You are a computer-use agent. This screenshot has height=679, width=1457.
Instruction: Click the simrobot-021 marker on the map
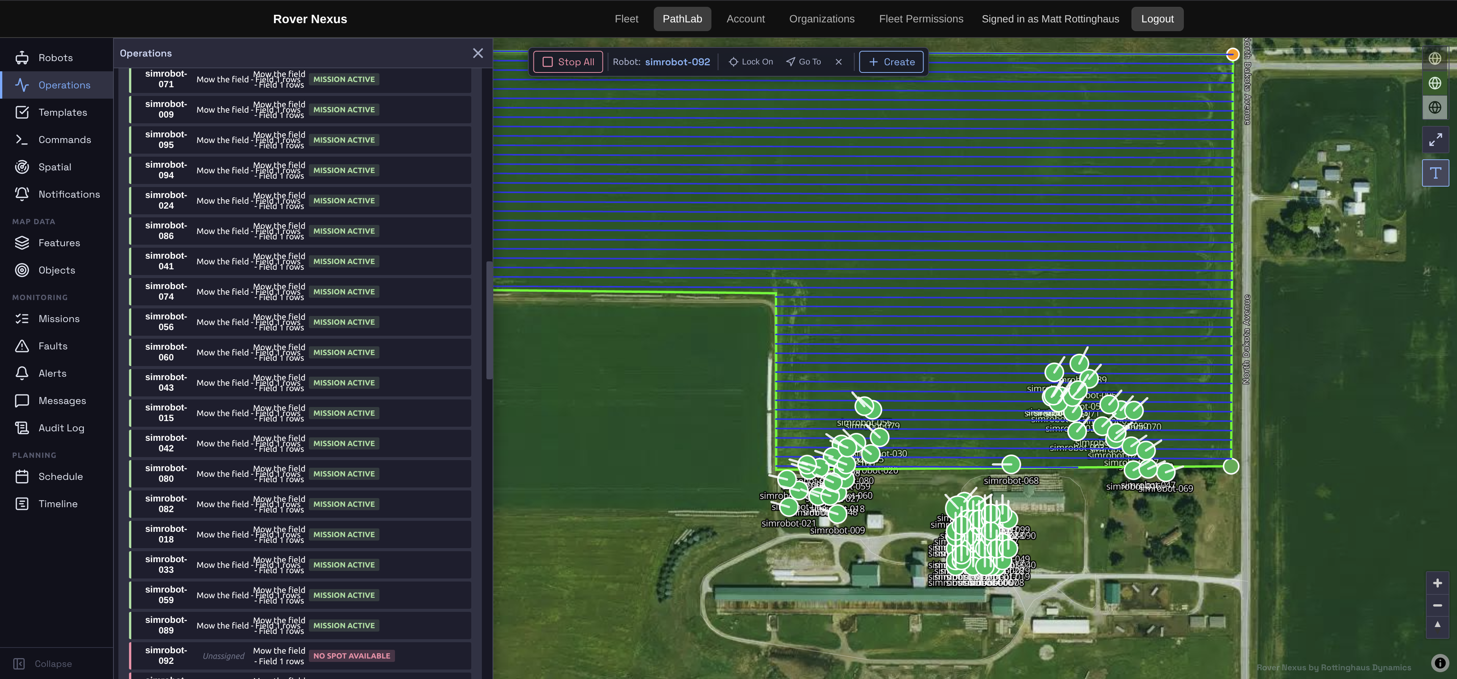point(789,506)
